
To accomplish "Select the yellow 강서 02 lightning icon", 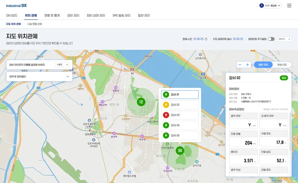I will pos(166,105).
